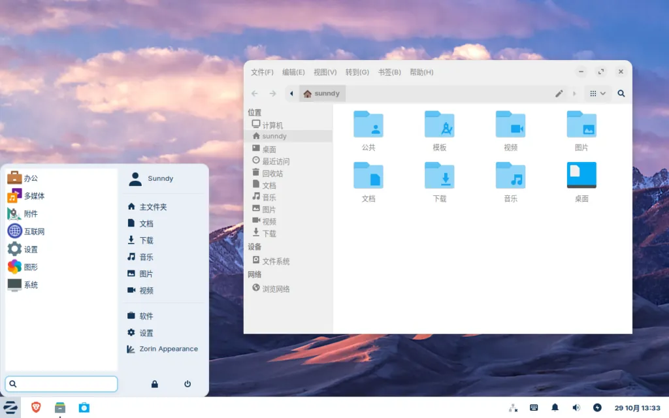Screen dimensions: 669x418
Task: Open the 下载 folder in file view
Action: pos(440,182)
